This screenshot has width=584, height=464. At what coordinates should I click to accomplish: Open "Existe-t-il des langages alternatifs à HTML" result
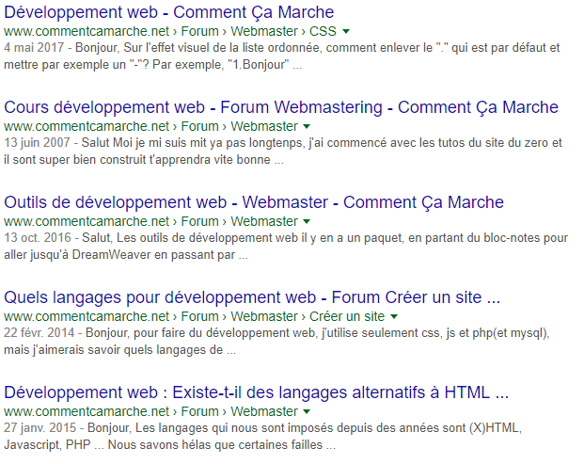coord(257,392)
